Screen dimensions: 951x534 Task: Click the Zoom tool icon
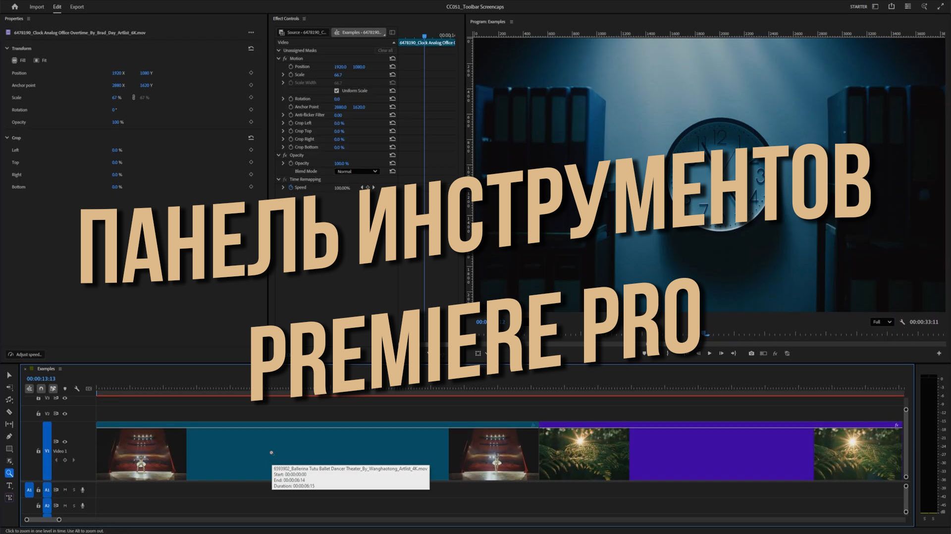point(9,473)
